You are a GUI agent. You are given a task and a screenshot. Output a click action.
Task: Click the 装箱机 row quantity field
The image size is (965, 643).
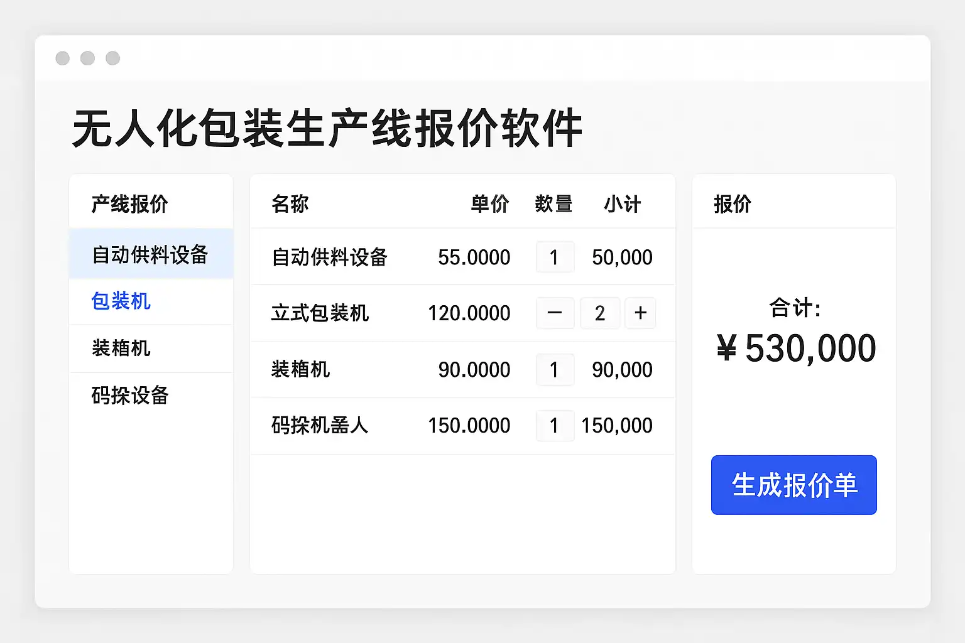(x=554, y=369)
